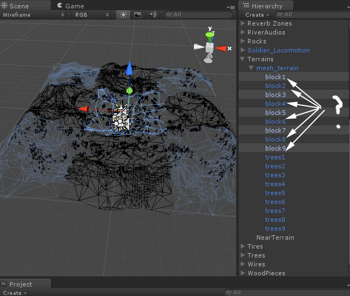350x296 pixels.
Task: Open the Wireframe draw mode dropdown
Action: [33, 14]
